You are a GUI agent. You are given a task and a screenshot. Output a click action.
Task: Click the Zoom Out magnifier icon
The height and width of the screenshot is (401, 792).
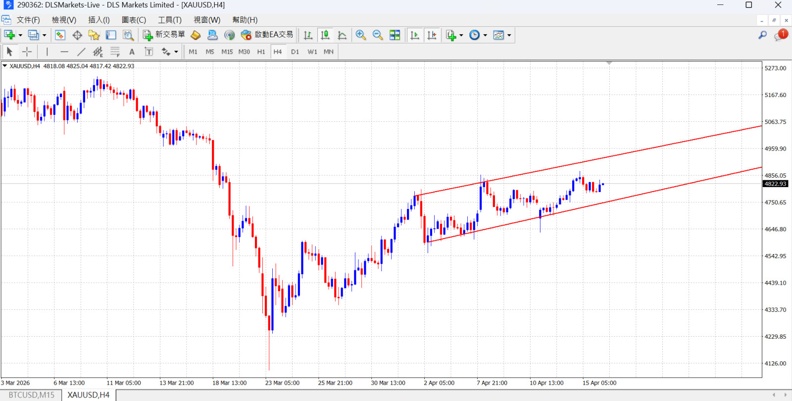(378, 35)
